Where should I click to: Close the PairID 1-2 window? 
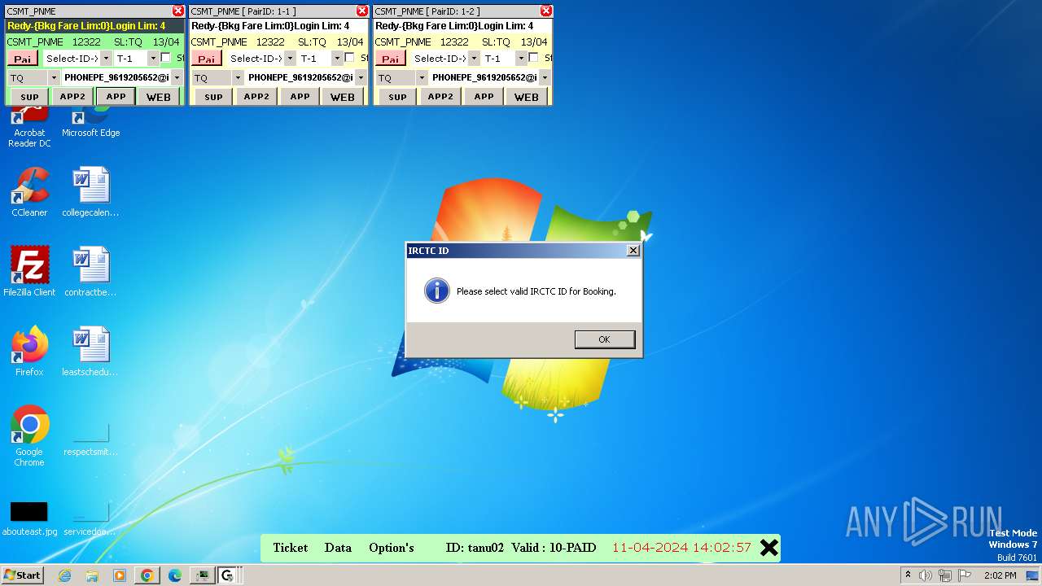(546, 11)
